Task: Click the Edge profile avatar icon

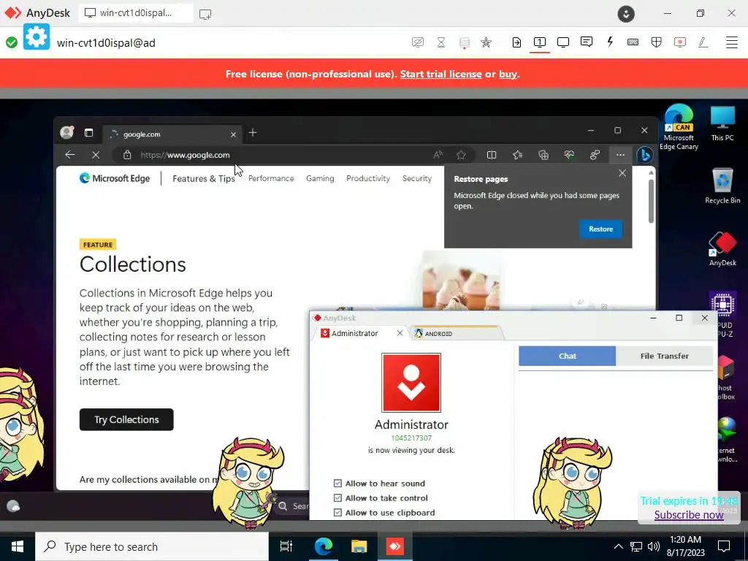Action: 66,132
